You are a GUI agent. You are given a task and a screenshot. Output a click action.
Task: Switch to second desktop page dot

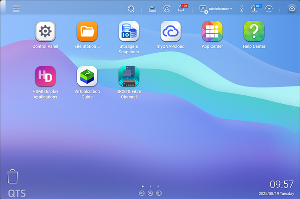click(x=150, y=187)
